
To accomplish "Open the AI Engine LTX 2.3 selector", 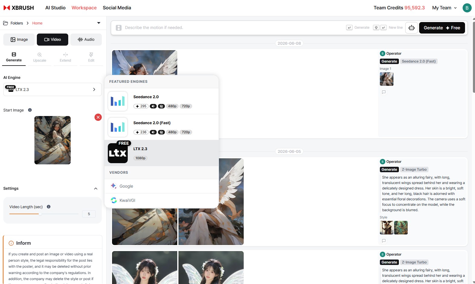I will point(53,89).
